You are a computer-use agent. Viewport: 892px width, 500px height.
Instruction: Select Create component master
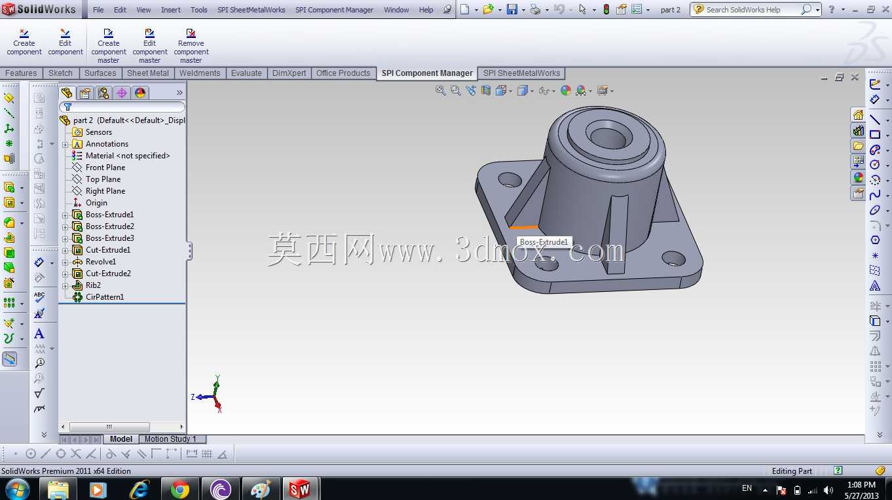click(x=109, y=46)
